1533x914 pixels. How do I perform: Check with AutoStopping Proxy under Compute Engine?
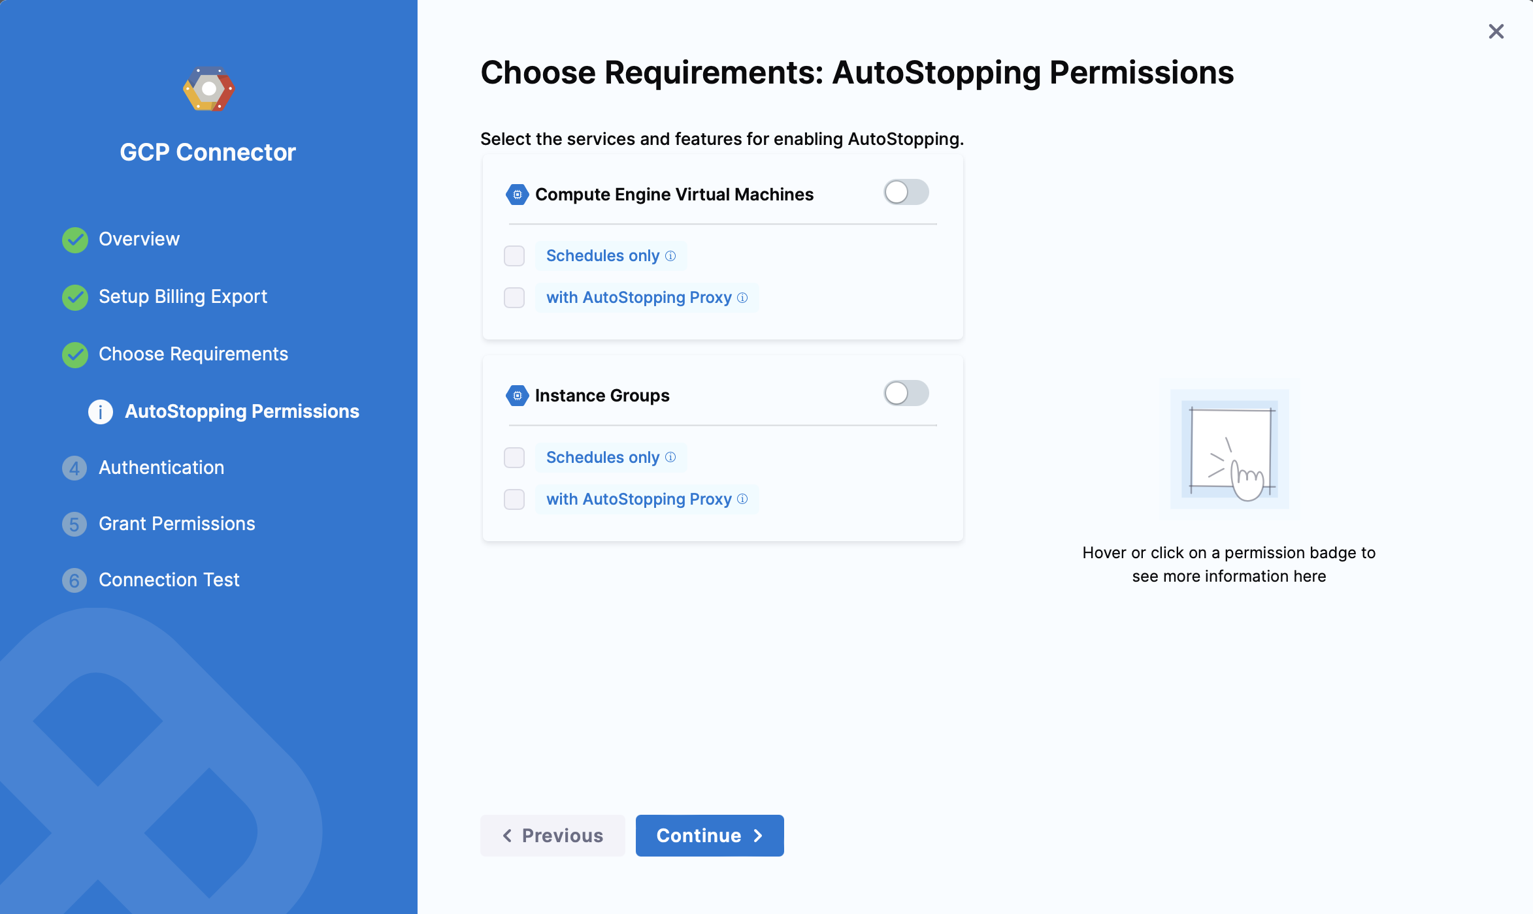[x=514, y=298]
